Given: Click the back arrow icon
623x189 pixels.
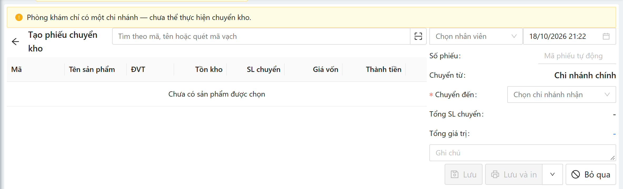Looking at the screenshot, I should point(16,41).
